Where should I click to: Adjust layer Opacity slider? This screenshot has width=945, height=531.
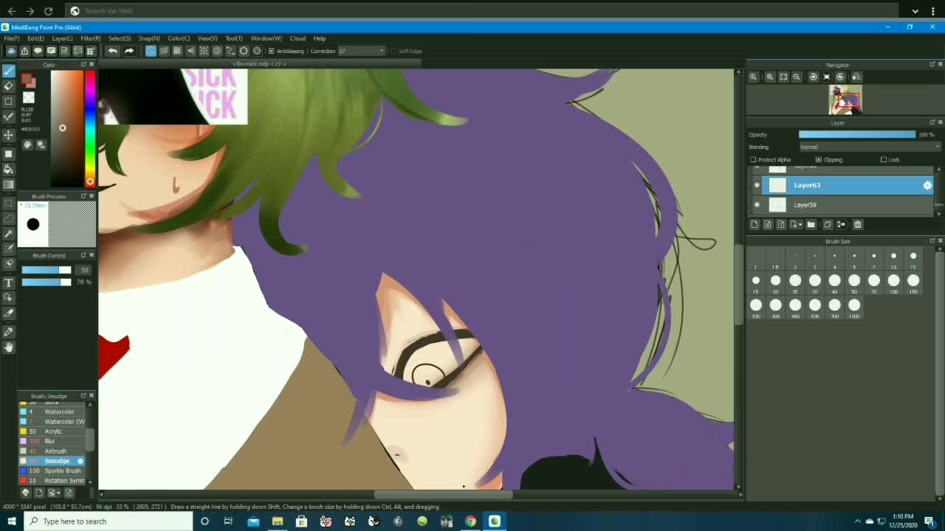857,135
